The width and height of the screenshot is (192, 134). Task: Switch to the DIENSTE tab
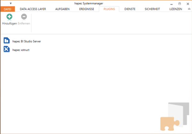click(x=130, y=9)
